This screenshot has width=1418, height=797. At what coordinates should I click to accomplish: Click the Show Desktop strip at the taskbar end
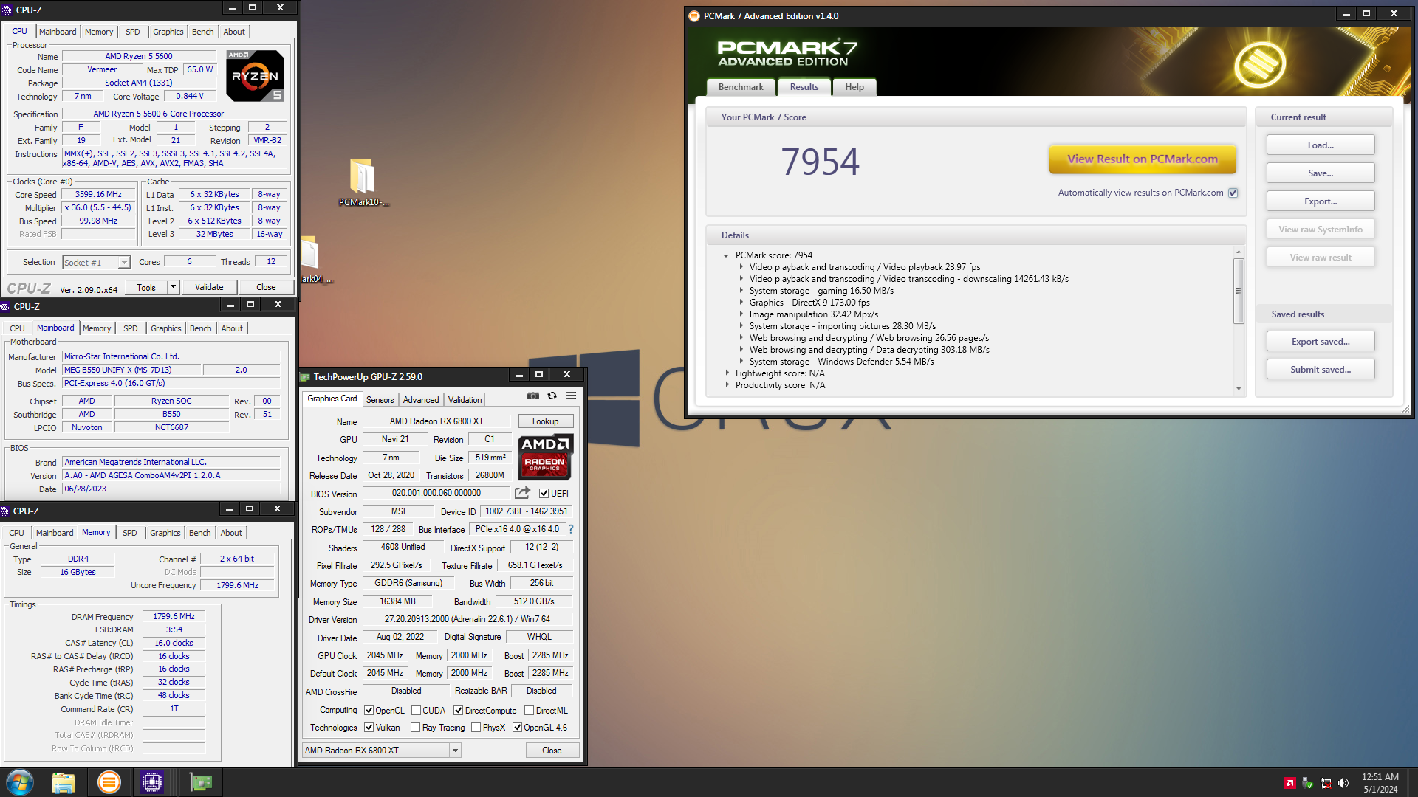click(1412, 782)
